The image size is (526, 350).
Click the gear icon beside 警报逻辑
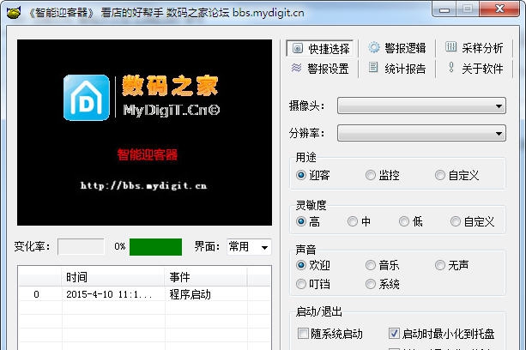(x=374, y=47)
